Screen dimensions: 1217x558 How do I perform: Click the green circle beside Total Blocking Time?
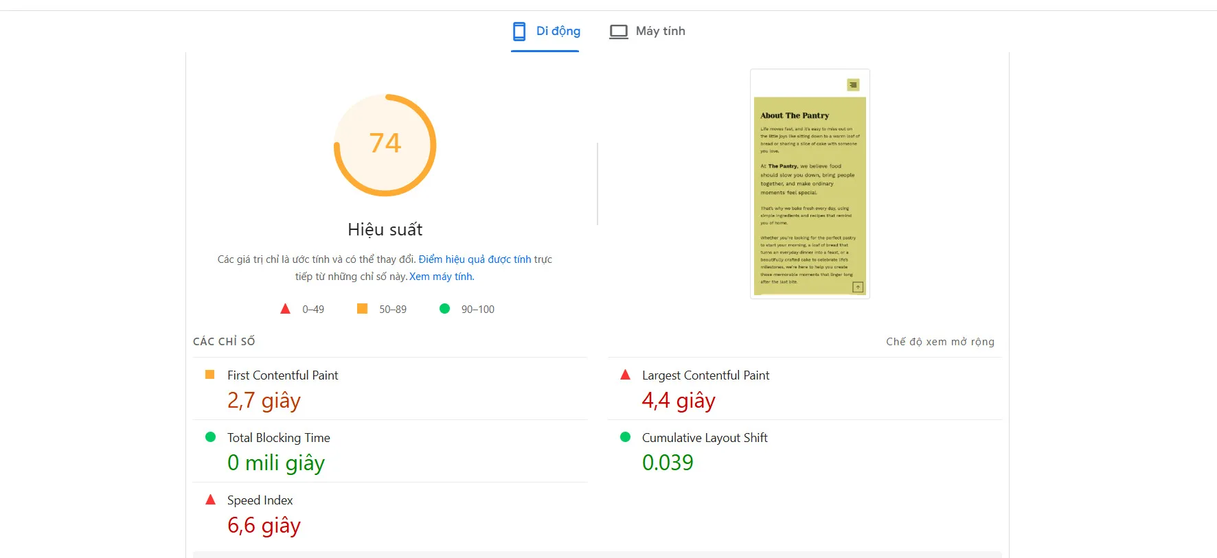pos(211,437)
